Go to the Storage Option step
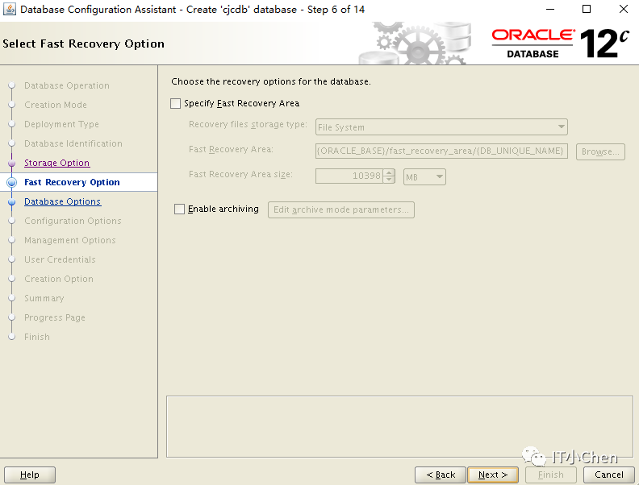 [57, 163]
